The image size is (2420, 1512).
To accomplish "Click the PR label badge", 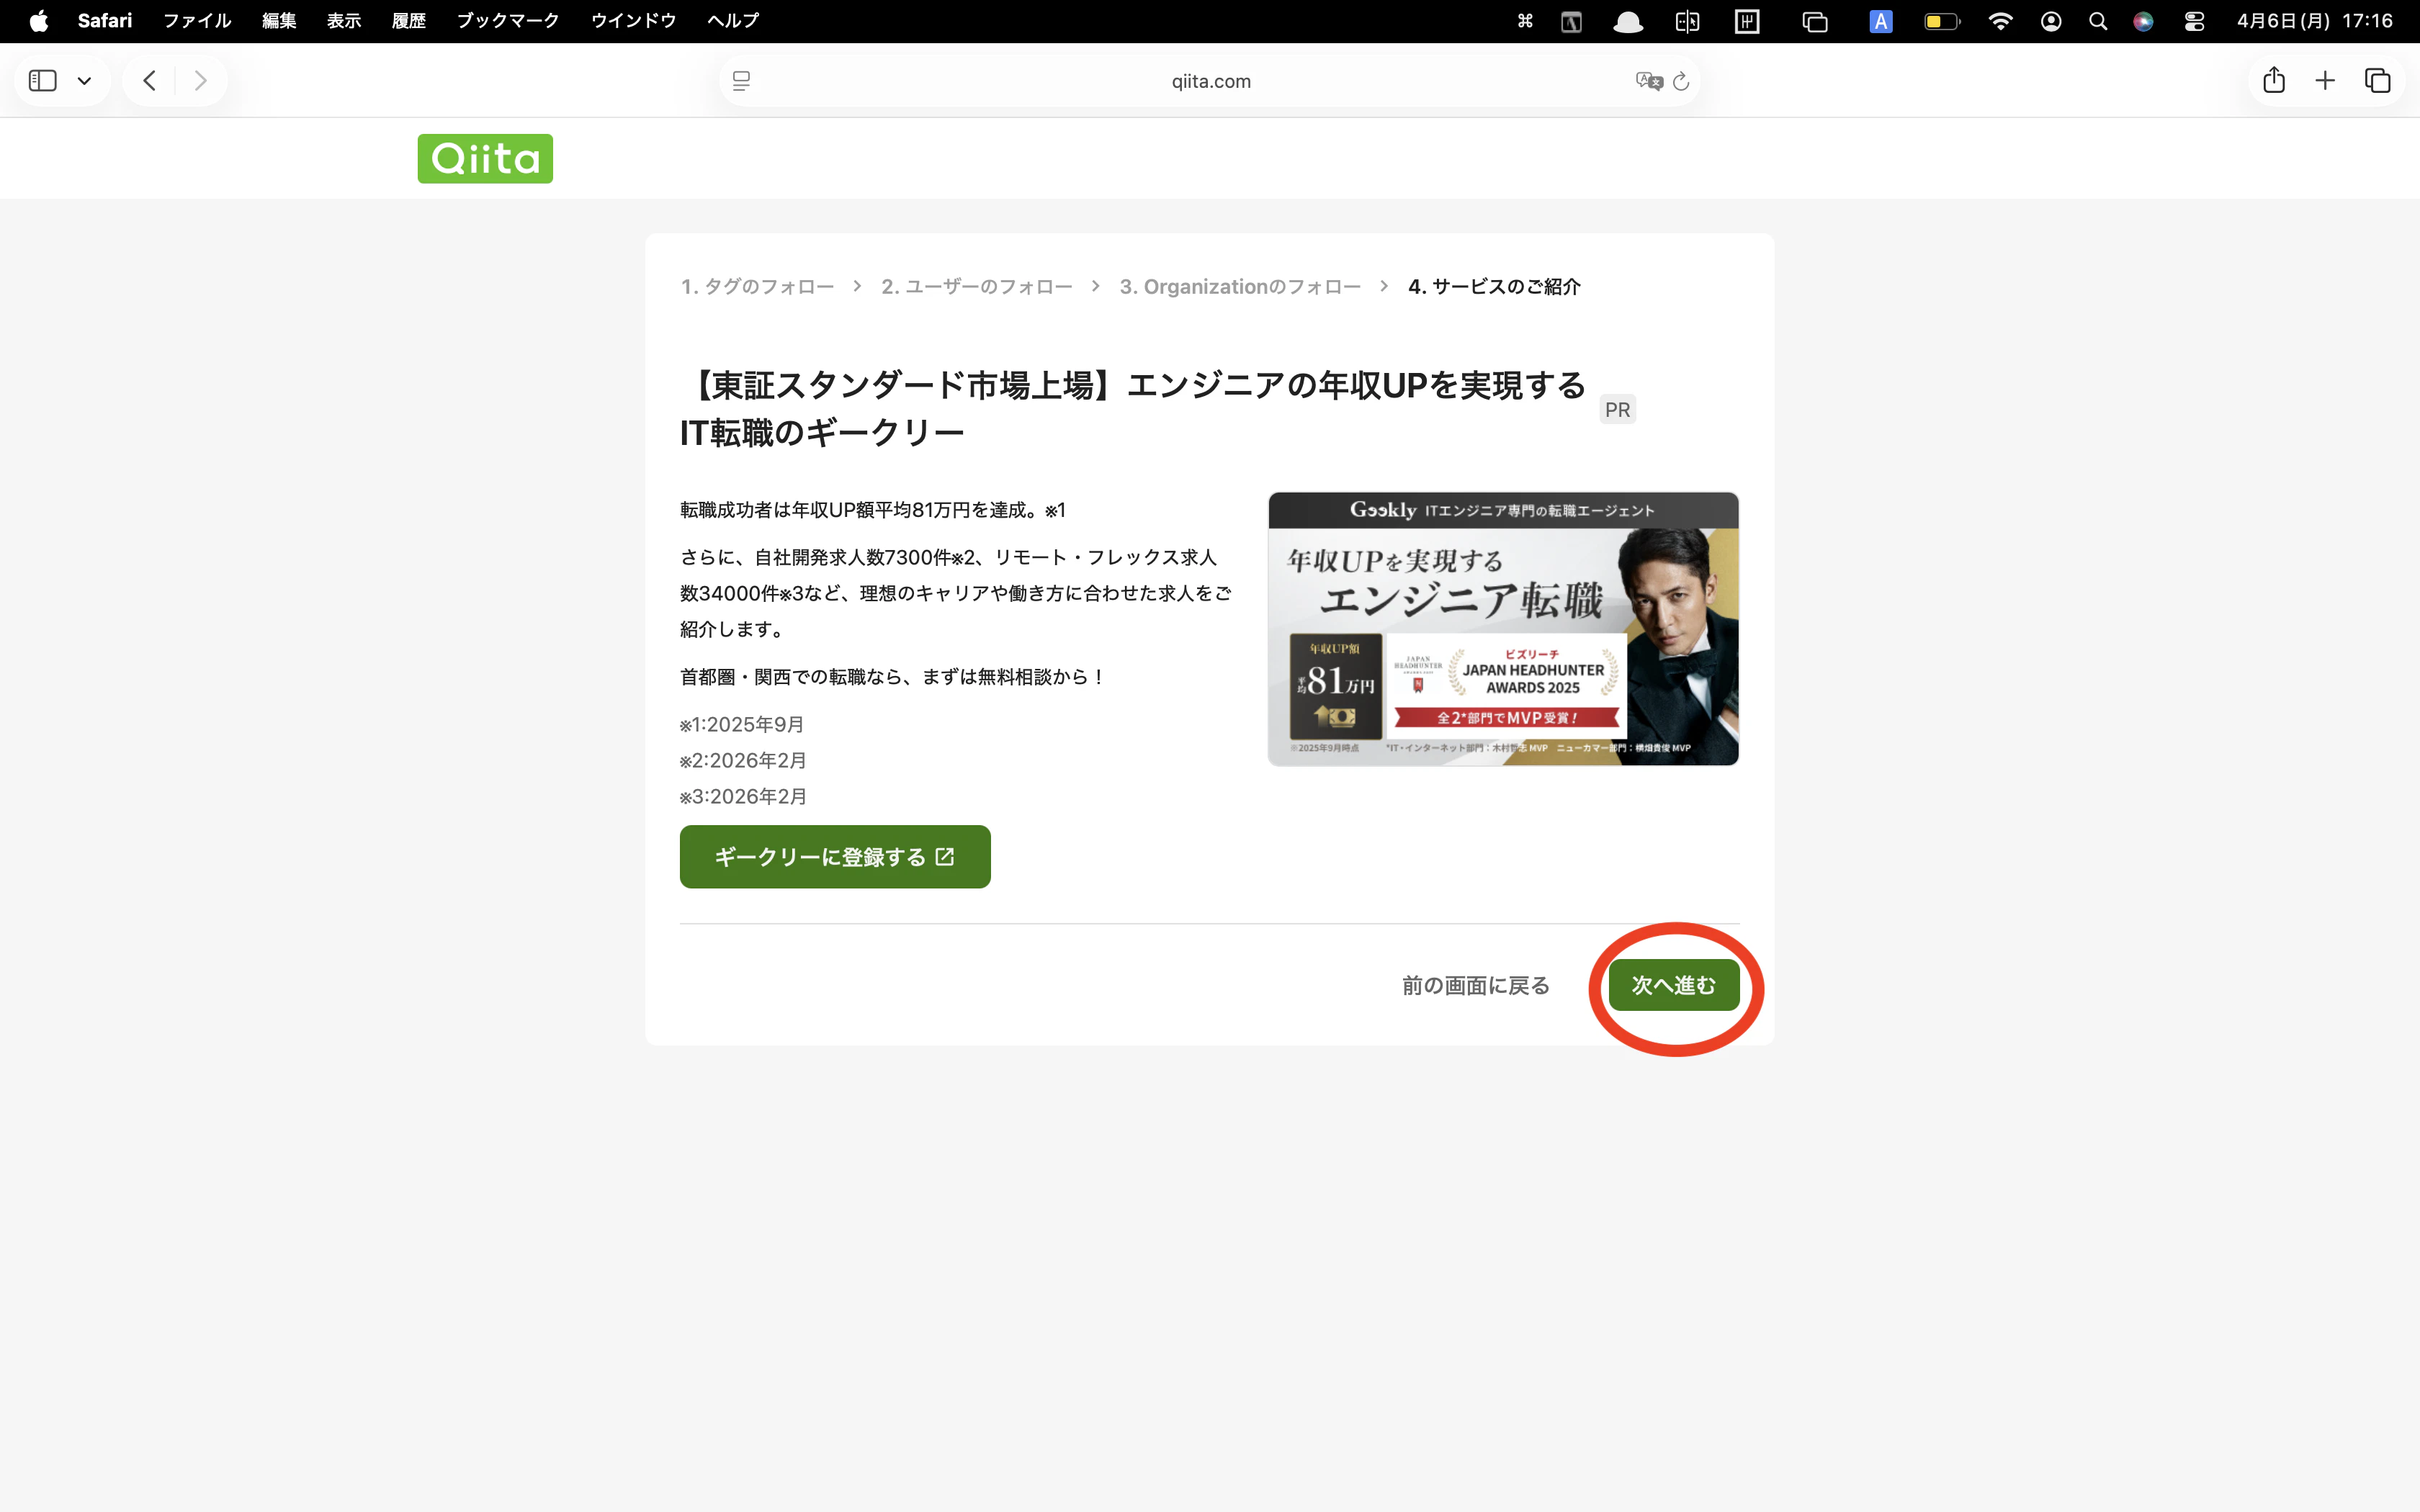I will (x=1617, y=409).
